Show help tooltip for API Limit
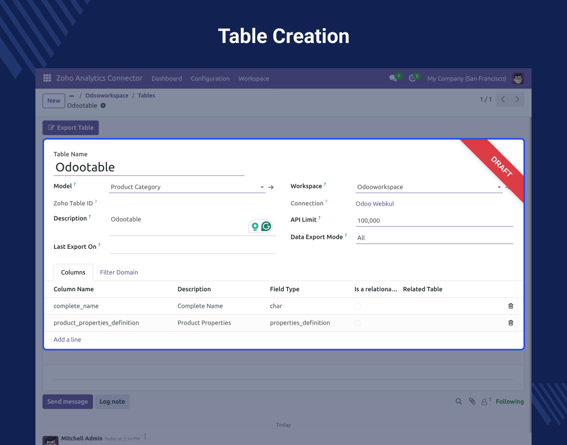Image resolution: width=567 pixels, height=445 pixels. (x=319, y=218)
